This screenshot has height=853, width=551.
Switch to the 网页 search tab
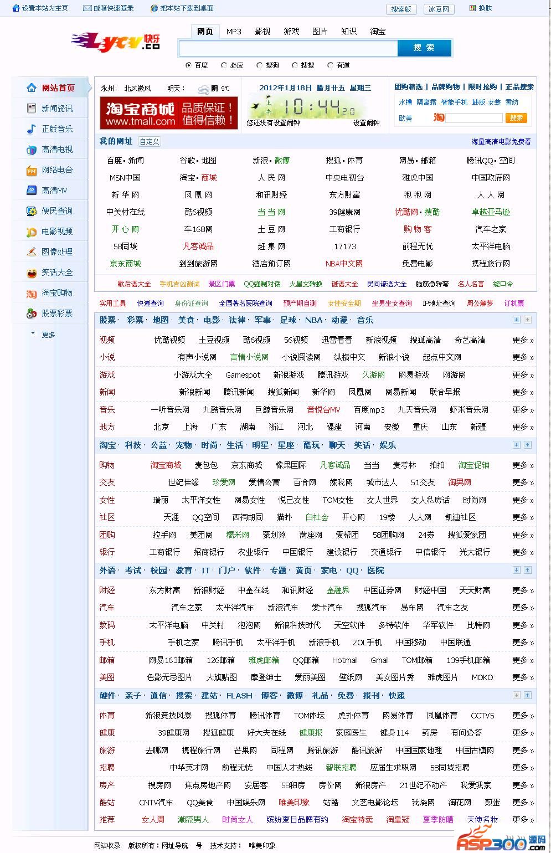coord(205,32)
